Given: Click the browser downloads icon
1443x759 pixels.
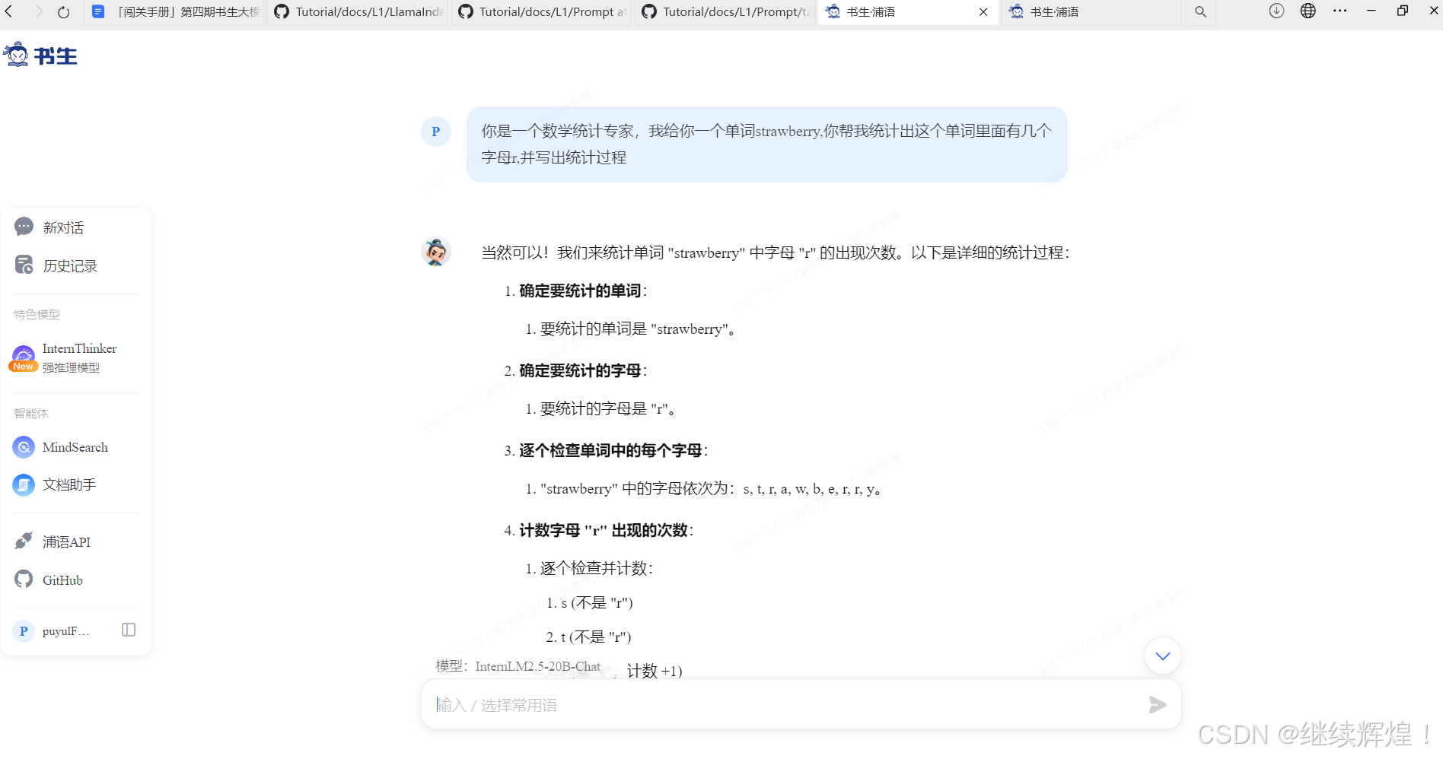Looking at the screenshot, I should point(1276,11).
